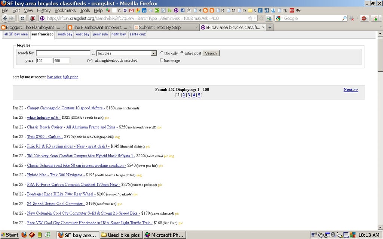The width and height of the screenshot is (383, 239).
Task: Select the 'title only' radio button
Action: 162,53
